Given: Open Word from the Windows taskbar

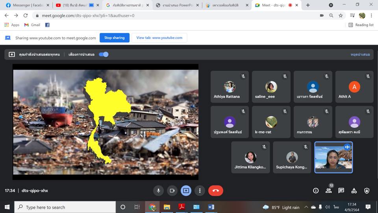Looking at the screenshot, I should click(x=211, y=207).
